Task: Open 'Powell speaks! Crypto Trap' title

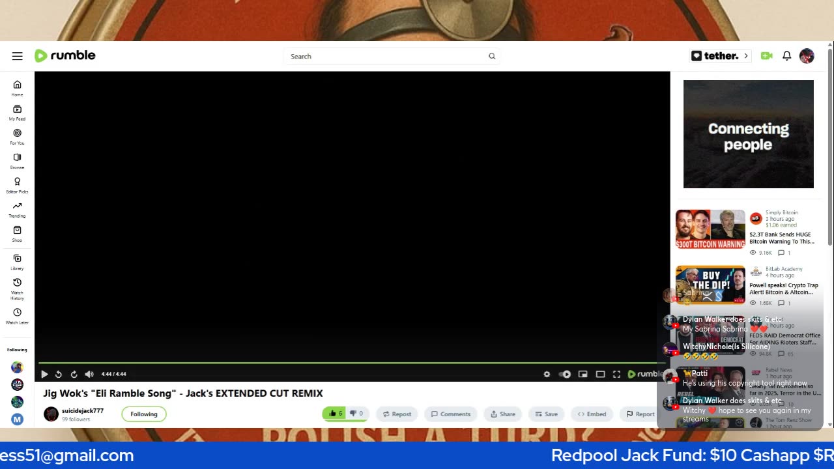Action: coord(784,289)
